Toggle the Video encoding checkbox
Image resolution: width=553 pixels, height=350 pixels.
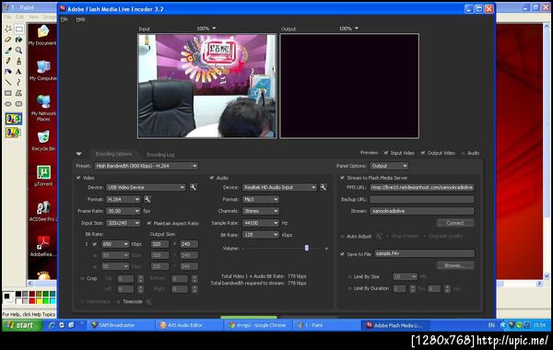tap(78, 178)
